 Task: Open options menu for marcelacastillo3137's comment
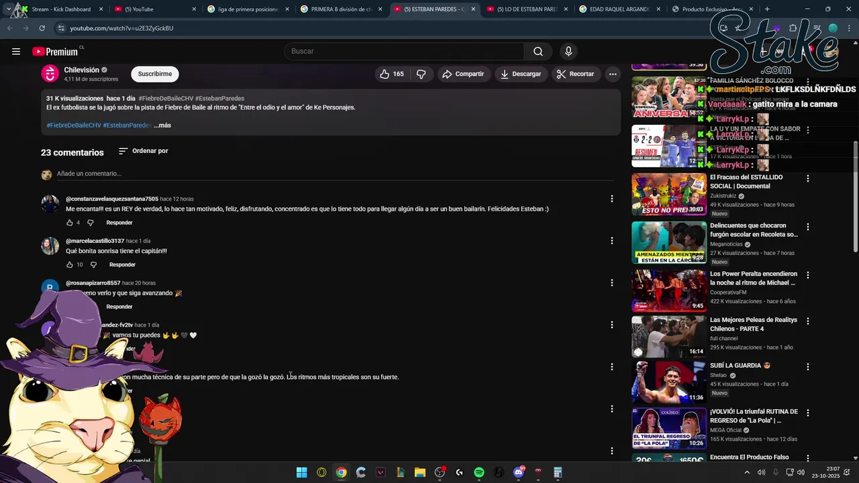coord(611,241)
